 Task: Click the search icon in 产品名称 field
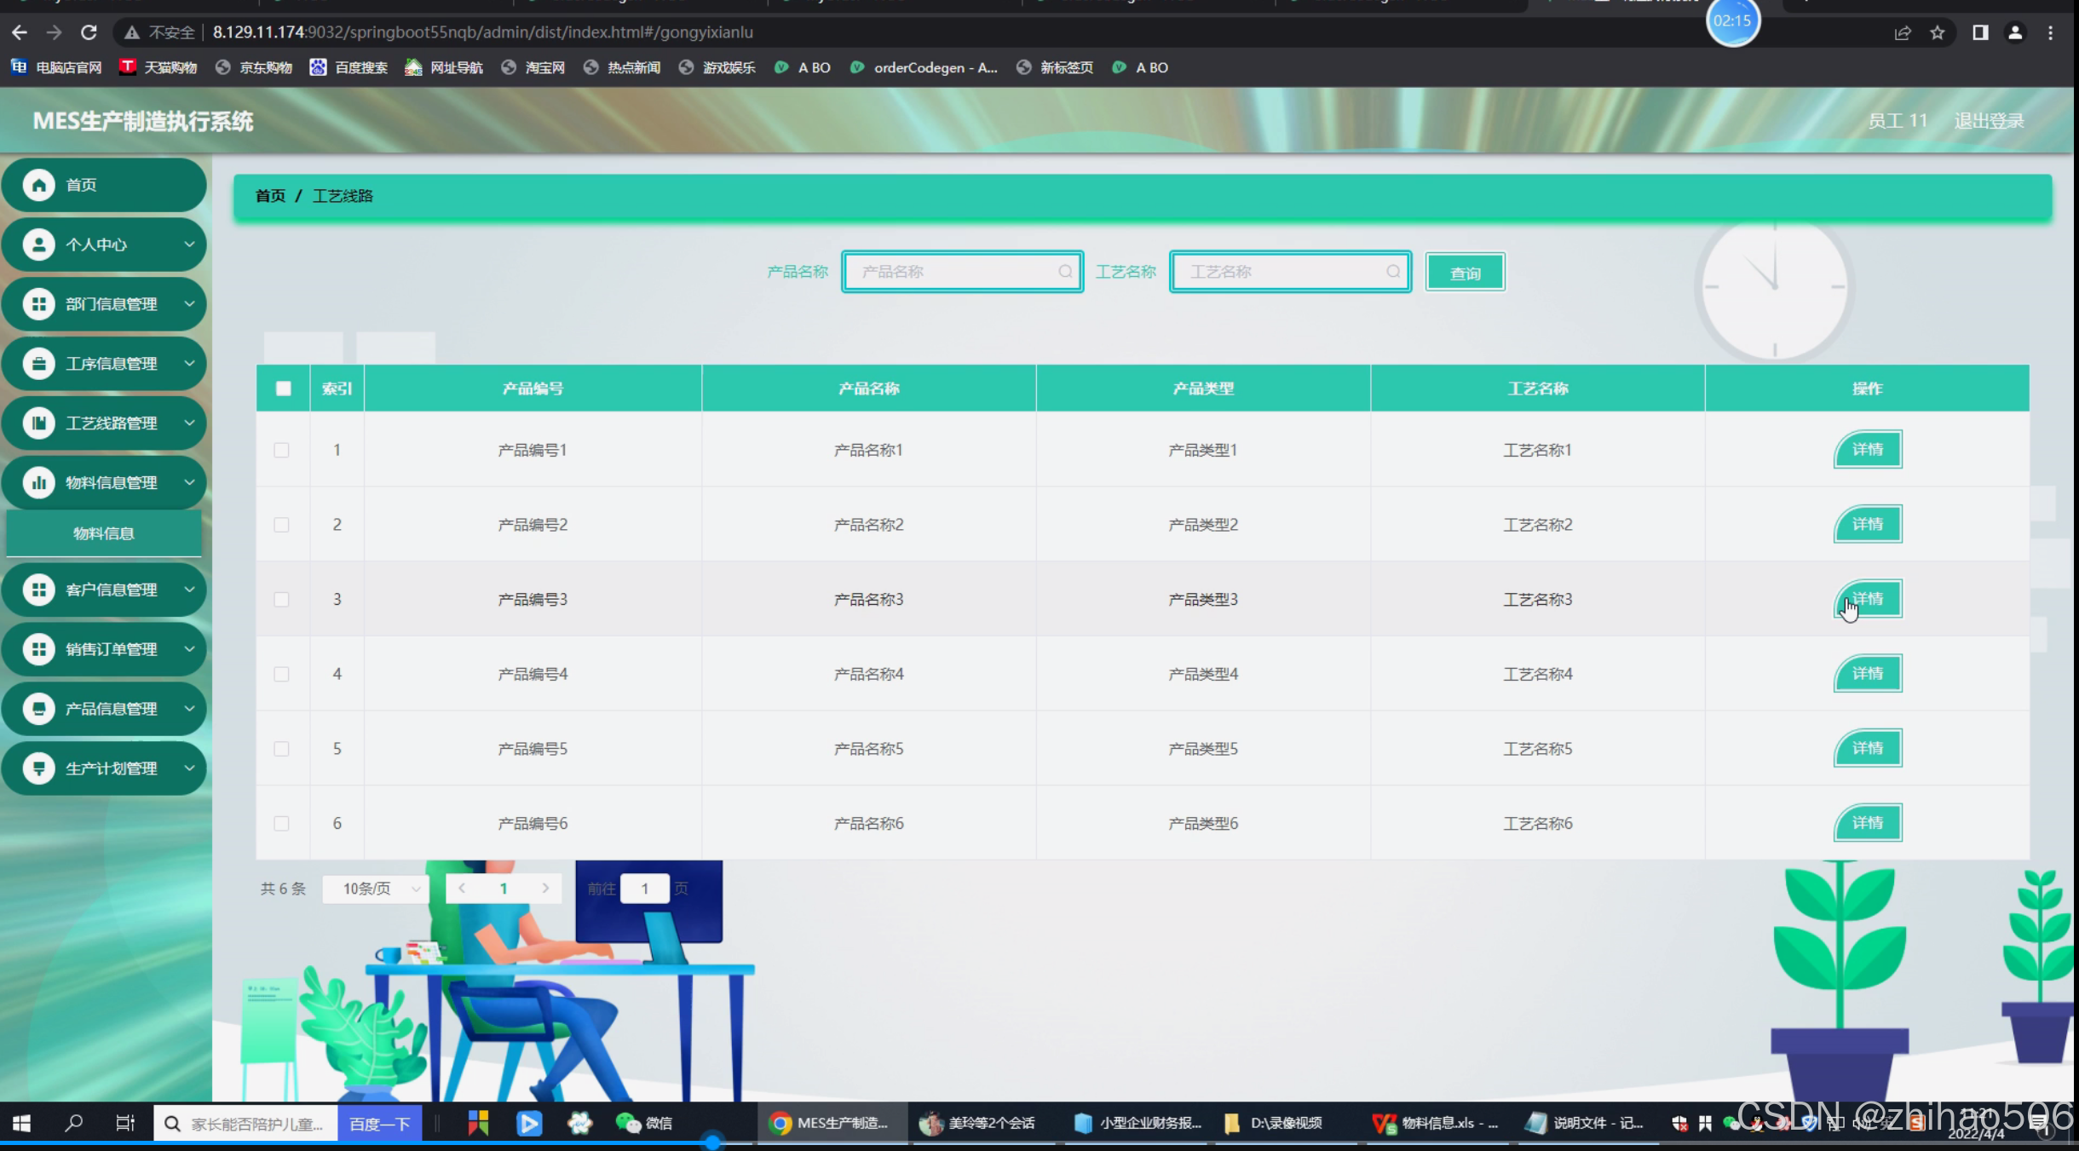tap(1065, 272)
